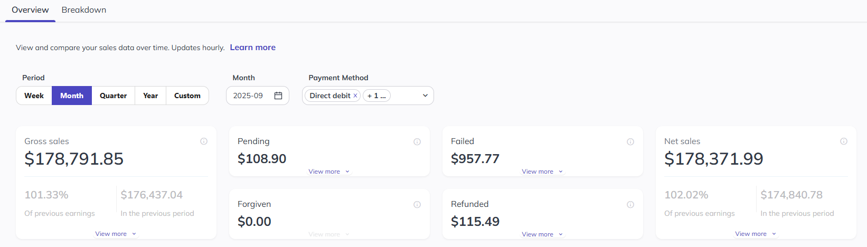Click the $174,840.78 previous period value

791,195
